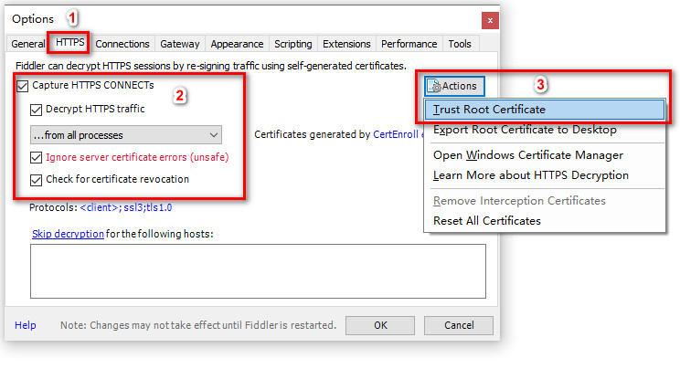This screenshot has height=369, width=680.
Task: Open the Appearance tab
Action: click(x=237, y=44)
